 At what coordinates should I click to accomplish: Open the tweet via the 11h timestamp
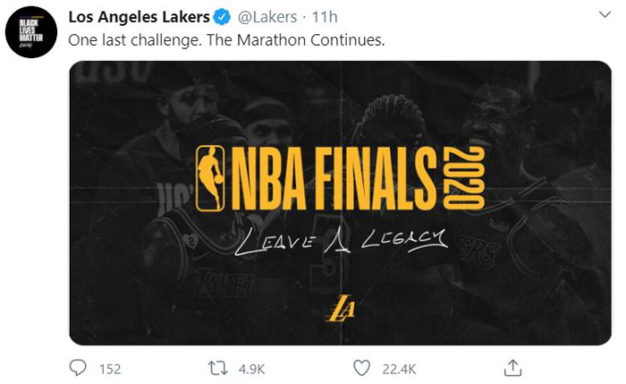[x=325, y=17]
